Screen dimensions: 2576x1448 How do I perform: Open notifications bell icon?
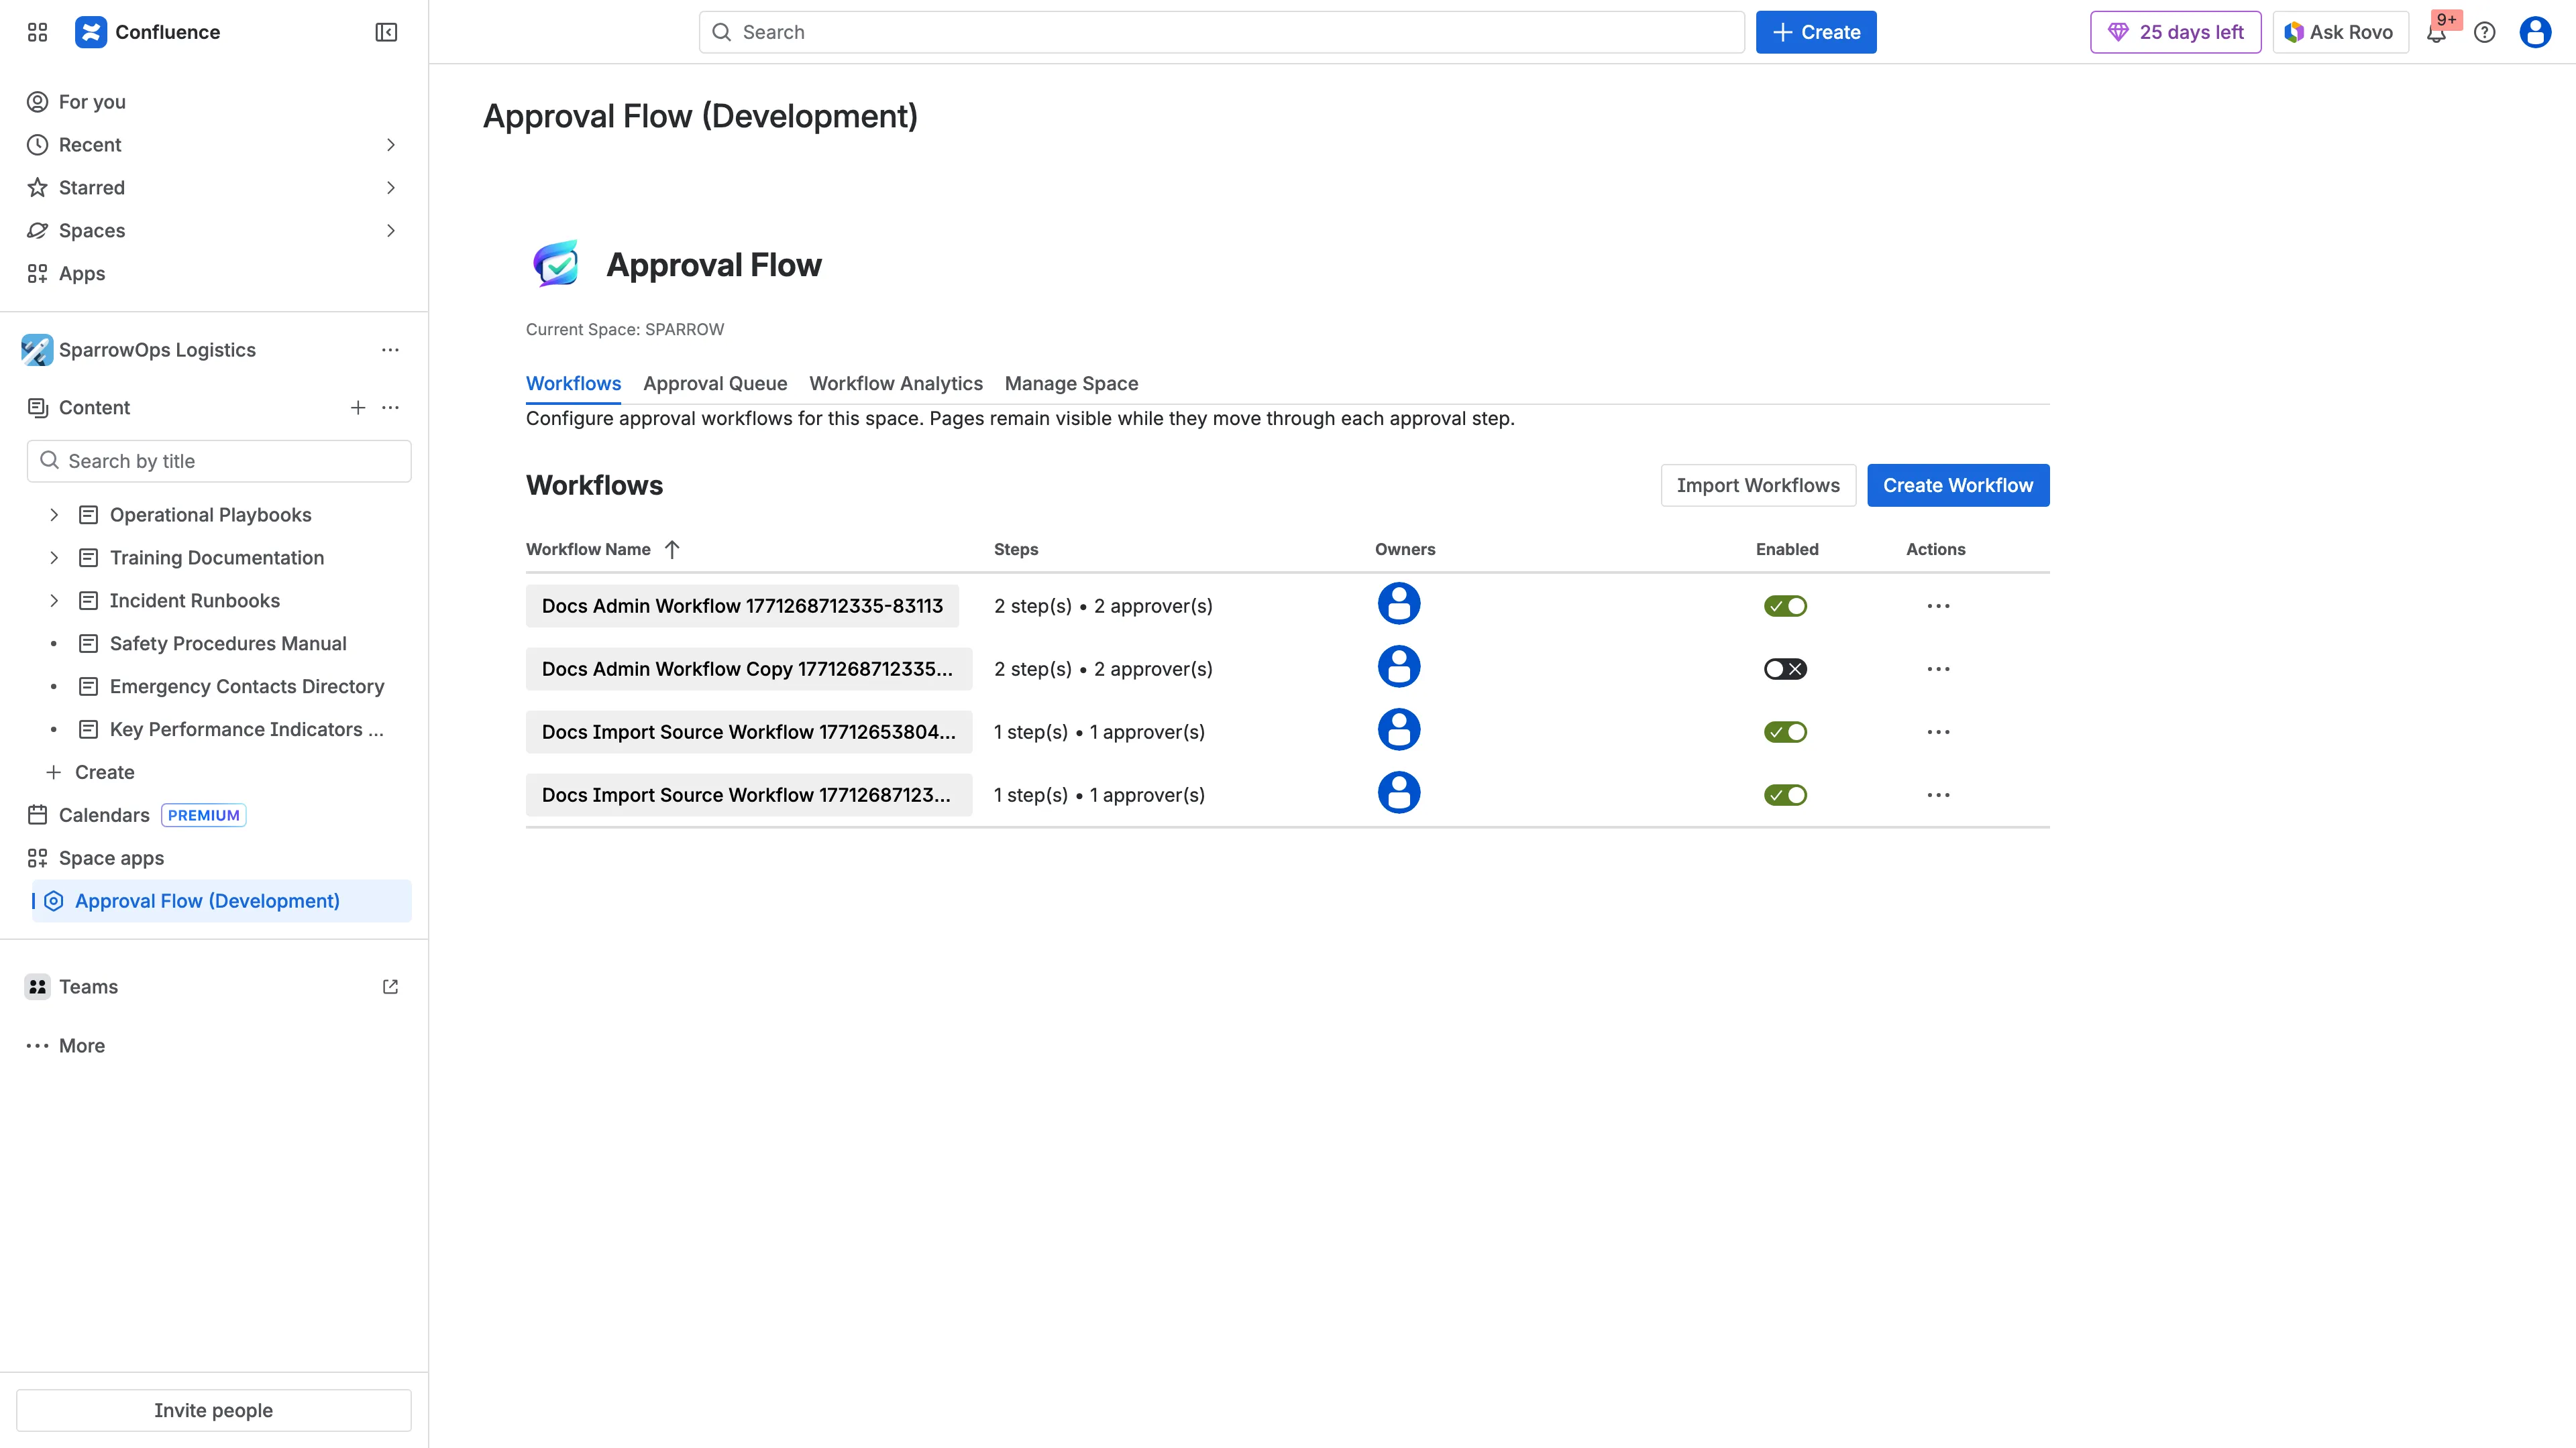point(2437,32)
